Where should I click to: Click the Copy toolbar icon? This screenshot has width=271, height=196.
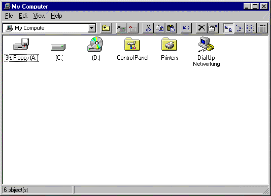point(159,28)
